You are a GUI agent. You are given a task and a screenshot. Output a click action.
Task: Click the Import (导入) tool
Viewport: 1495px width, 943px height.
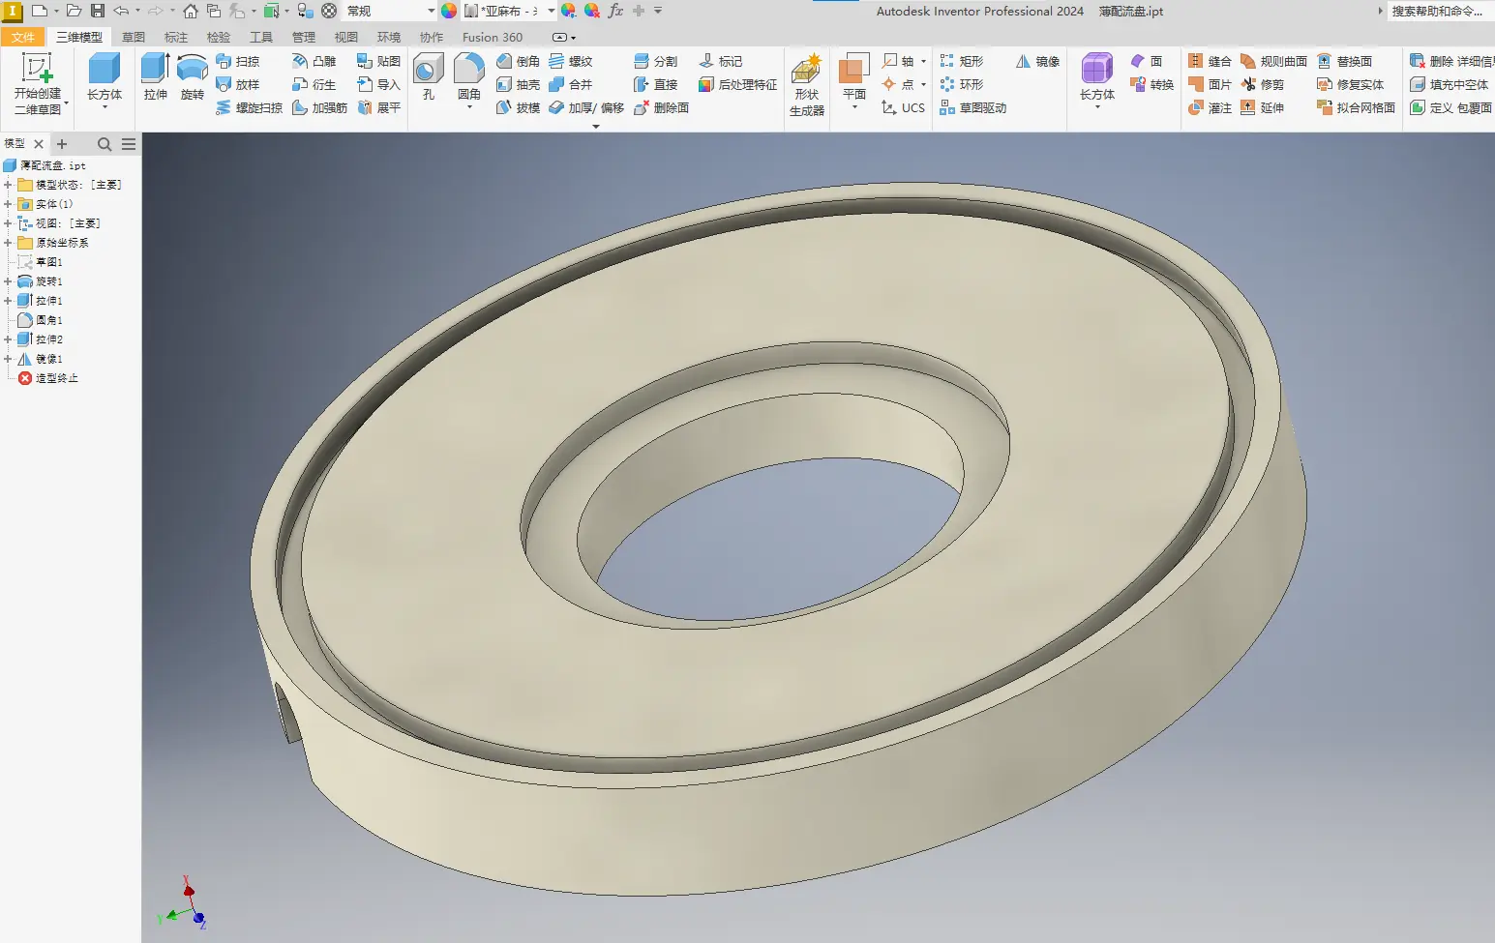coord(378,84)
